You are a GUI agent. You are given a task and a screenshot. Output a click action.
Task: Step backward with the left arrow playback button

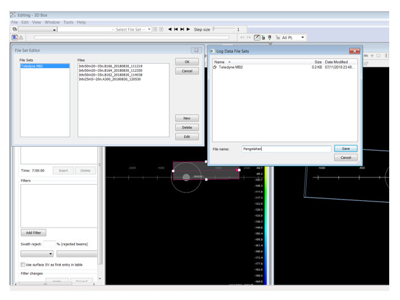(x=170, y=29)
